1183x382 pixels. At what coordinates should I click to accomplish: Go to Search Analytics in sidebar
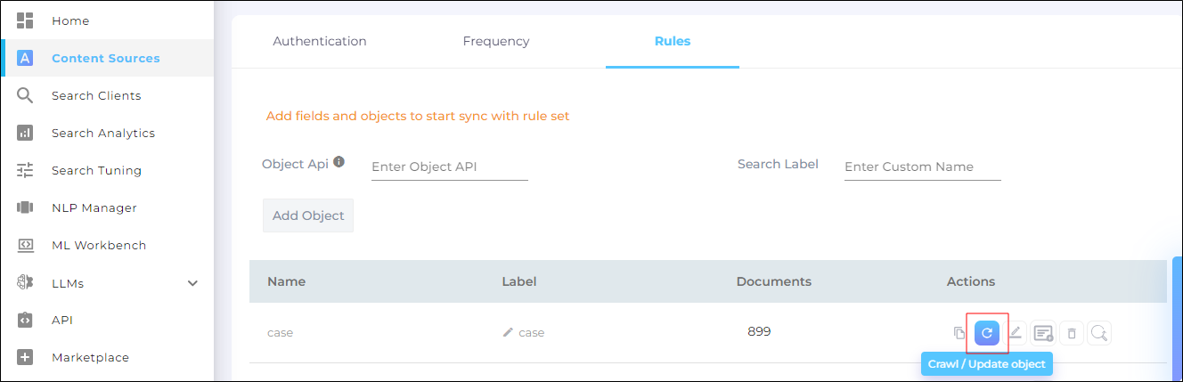click(102, 133)
